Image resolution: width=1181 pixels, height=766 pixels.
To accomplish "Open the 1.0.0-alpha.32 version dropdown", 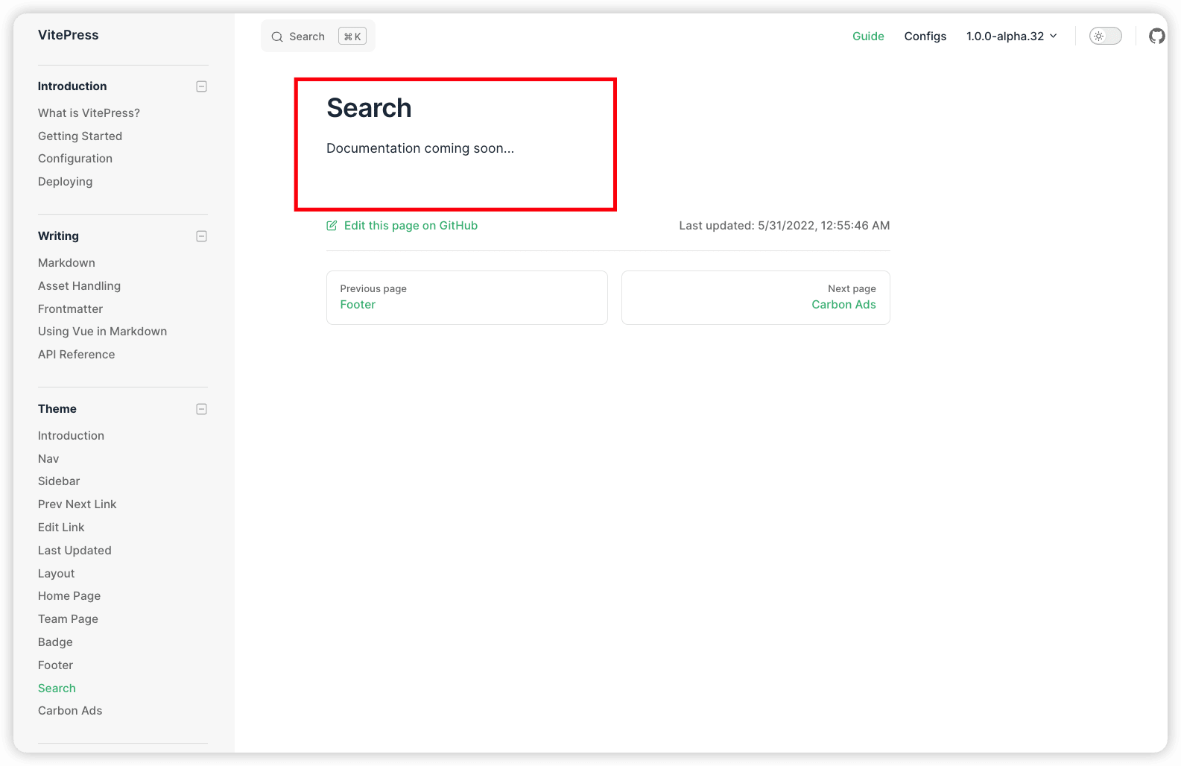I will (x=1011, y=36).
